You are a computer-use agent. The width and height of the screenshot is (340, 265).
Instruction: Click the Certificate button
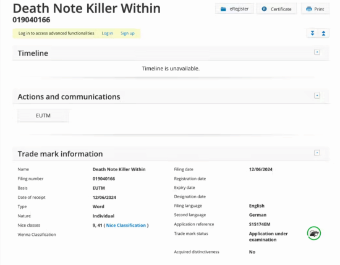pyautogui.click(x=277, y=9)
